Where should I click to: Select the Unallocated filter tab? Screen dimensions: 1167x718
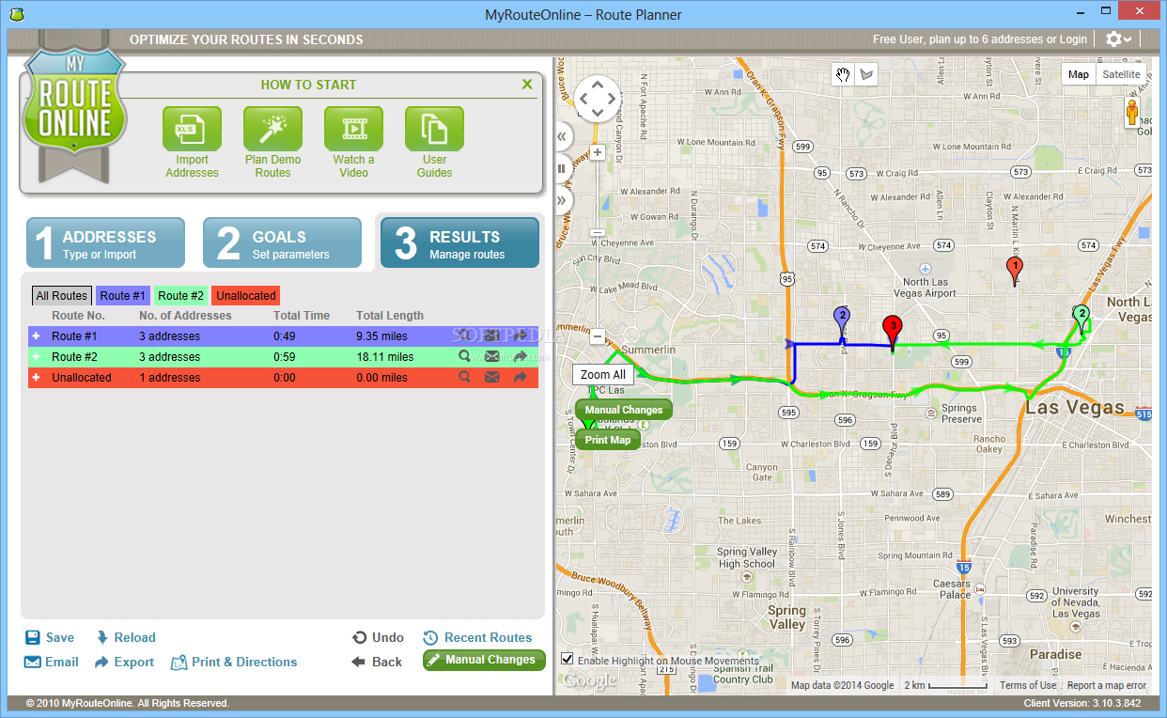pos(246,295)
